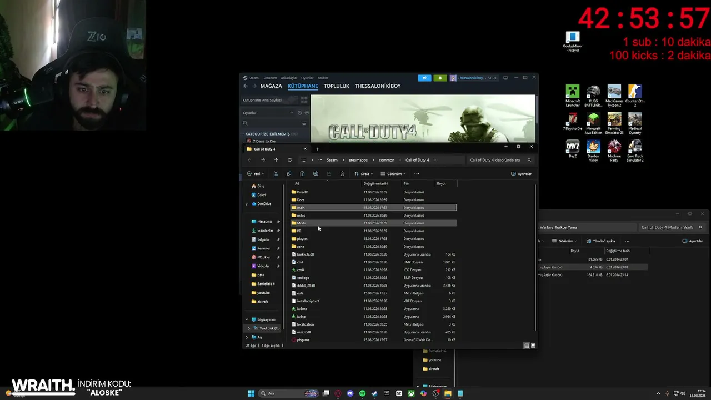
Task: Switch to details list view layout
Action: [527, 346]
